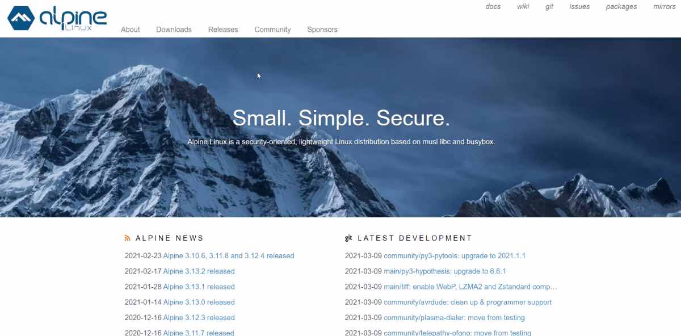Open the Alpine 3.13.2 released news
681x336 pixels.
tap(199, 271)
